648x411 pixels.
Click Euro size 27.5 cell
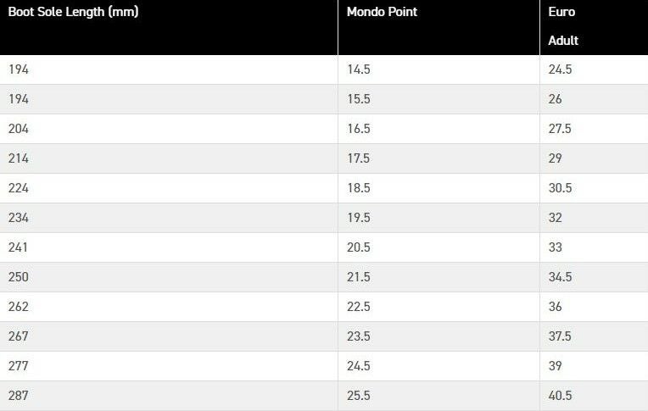(x=560, y=129)
